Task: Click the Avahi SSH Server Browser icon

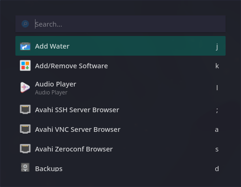Action: click(25, 109)
